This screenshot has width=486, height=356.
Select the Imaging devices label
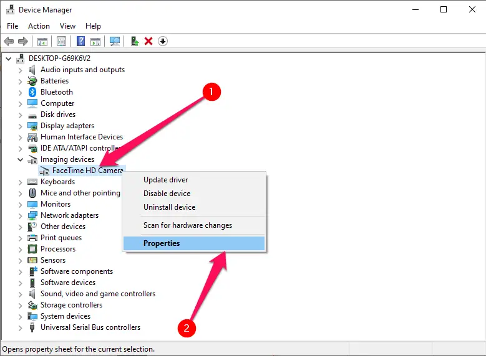tap(67, 159)
